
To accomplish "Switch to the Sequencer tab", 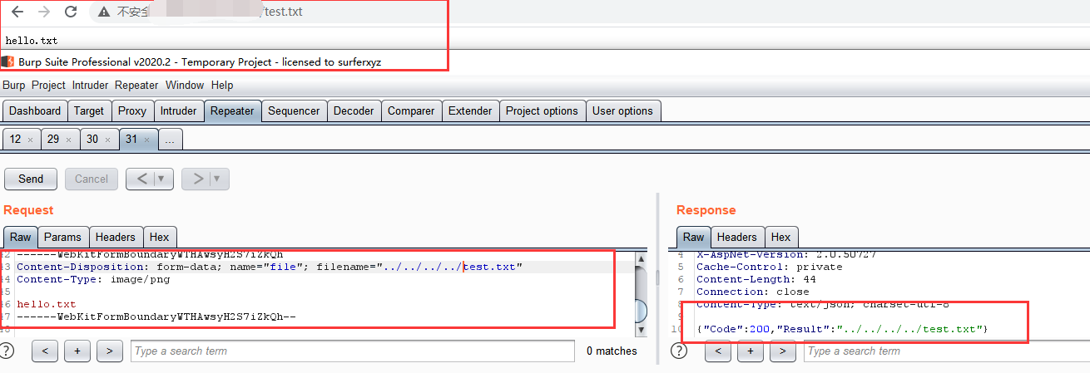I will click(294, 110).
